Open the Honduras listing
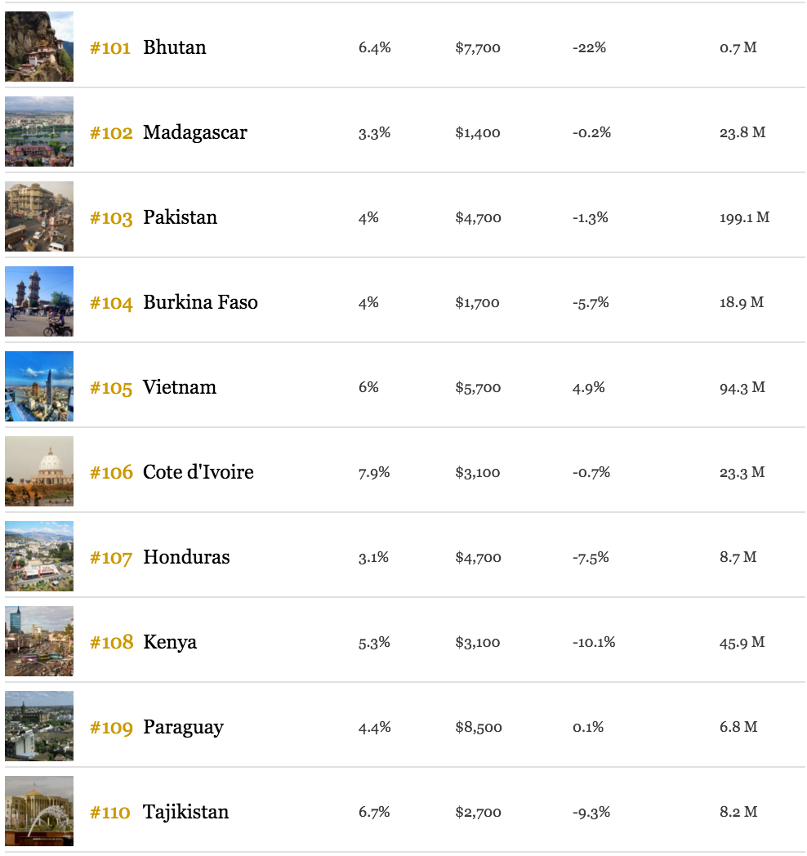 pyautogui.click(x=186, y=557)
